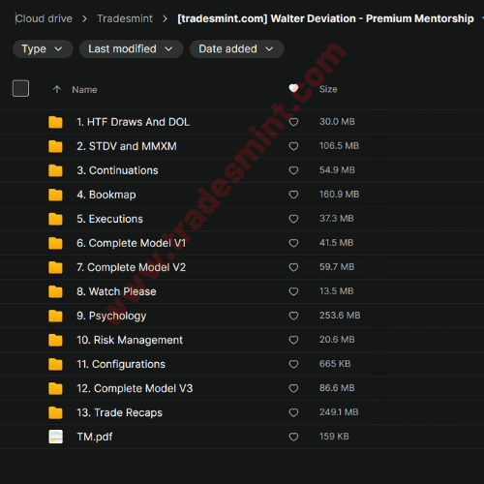The width and height of the screenshot is (484, 484).
Task: Click folder icon beside 12. Complete Model V3
Action: pyautogui.click(x=55, y=388)
